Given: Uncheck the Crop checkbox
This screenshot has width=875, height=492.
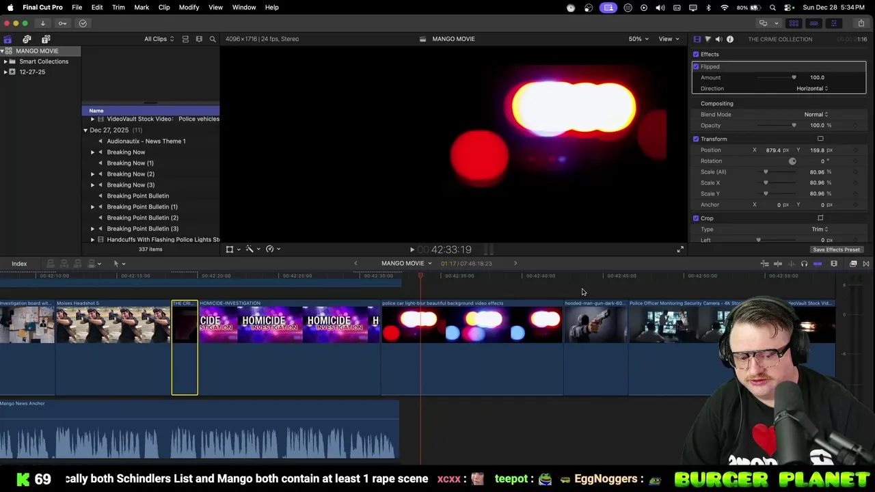Looking at the screenshot, I should (696, 219).
